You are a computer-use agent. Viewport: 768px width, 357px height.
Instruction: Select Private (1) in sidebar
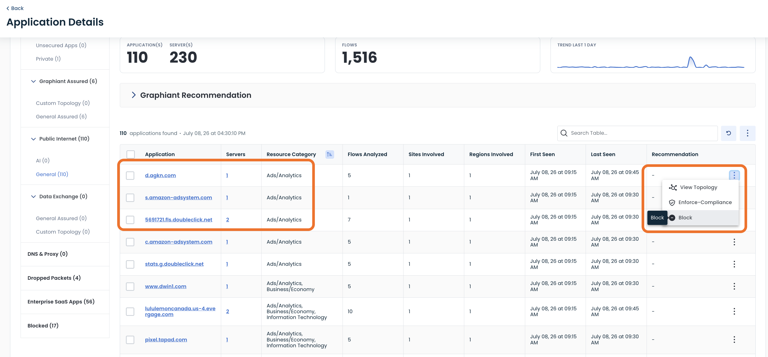pos(48,59)
